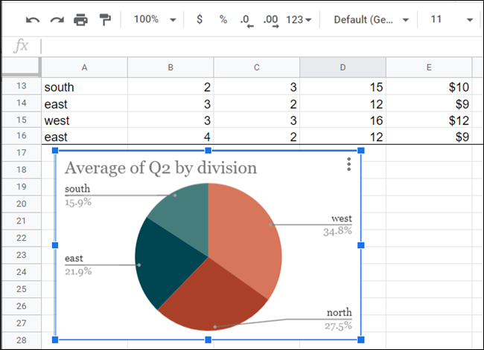This screenshot has height=350, width=484.
Task: Open the font size 11 dropdown
Action: [x=451, y=20]
